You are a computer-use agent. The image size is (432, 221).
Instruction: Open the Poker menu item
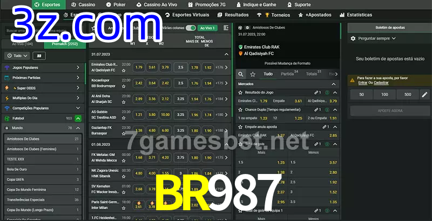click(116, 5)
